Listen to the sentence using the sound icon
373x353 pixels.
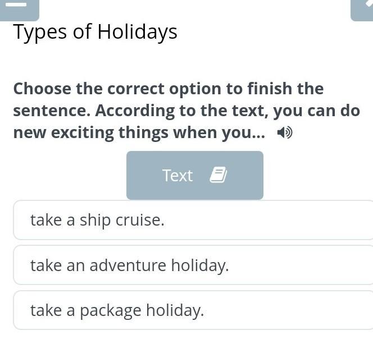click(x=285, y=133)
